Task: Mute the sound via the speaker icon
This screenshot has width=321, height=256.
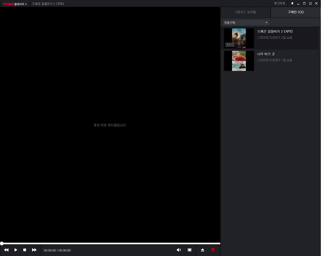Action: [x=179, y=250]
